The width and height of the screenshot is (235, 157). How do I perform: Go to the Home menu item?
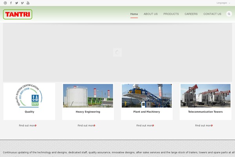point(134,14)
